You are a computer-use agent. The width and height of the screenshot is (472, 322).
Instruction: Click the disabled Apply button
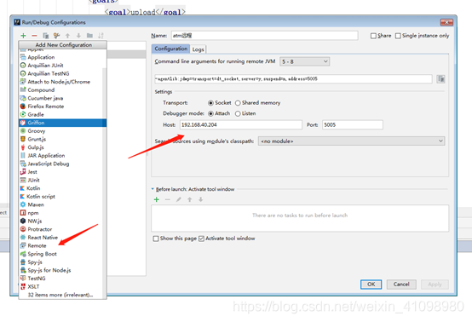tap(435, 285)
